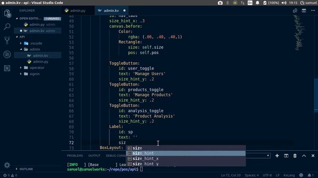
Task: Switch to the admin.kv editor tab
Action: click(111, 10)
